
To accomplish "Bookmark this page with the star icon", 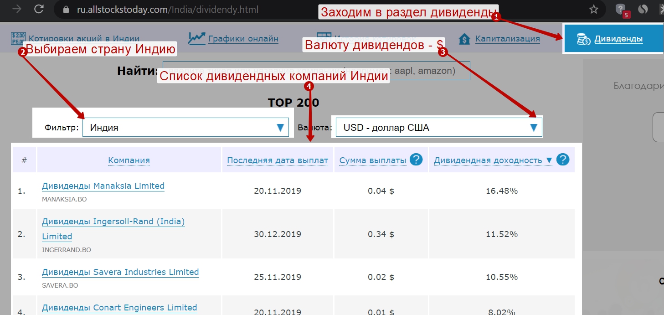I will click(x=593, y=9).
